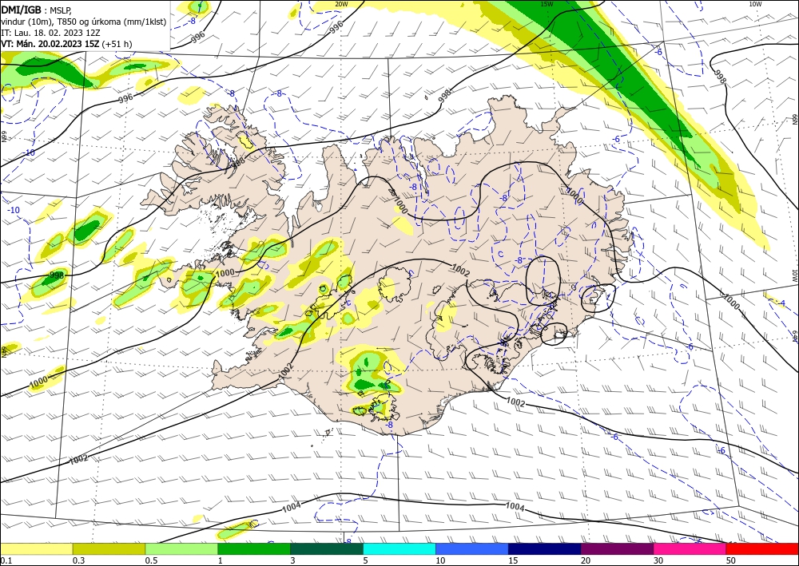Image resolution: width=799 pixels, height=566 pixels.
Task: Click the "0.1" legend value
Action: pyautogui.click(x=6, y=560)
